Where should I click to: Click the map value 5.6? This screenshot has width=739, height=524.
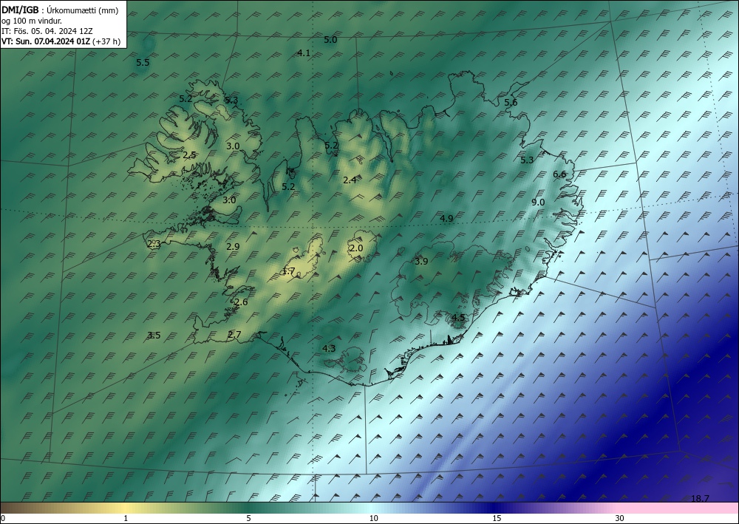[x=511, y=103]
